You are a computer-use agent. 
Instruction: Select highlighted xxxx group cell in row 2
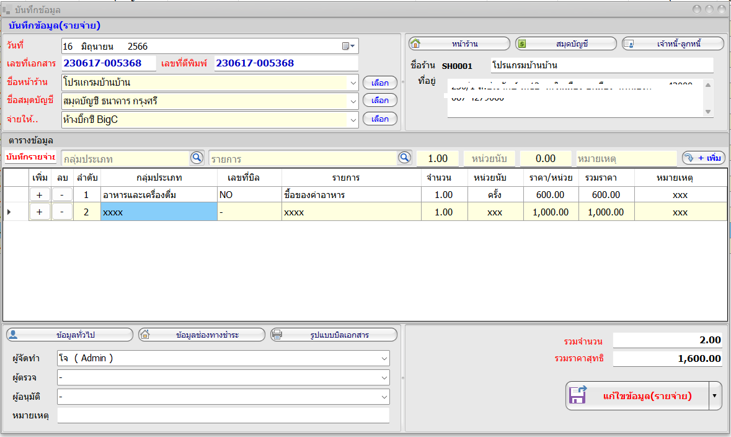(159, 212)
